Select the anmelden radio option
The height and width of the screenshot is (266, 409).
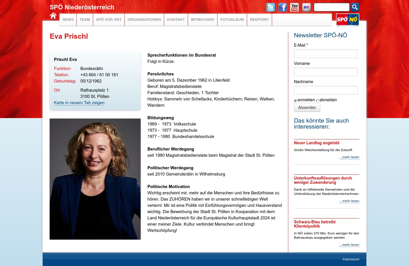click(x=295, y=101)
